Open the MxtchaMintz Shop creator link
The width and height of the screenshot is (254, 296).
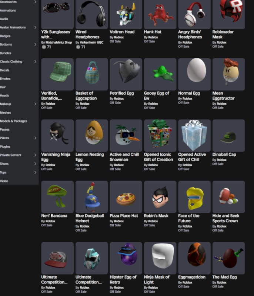(x=59, y=43)
